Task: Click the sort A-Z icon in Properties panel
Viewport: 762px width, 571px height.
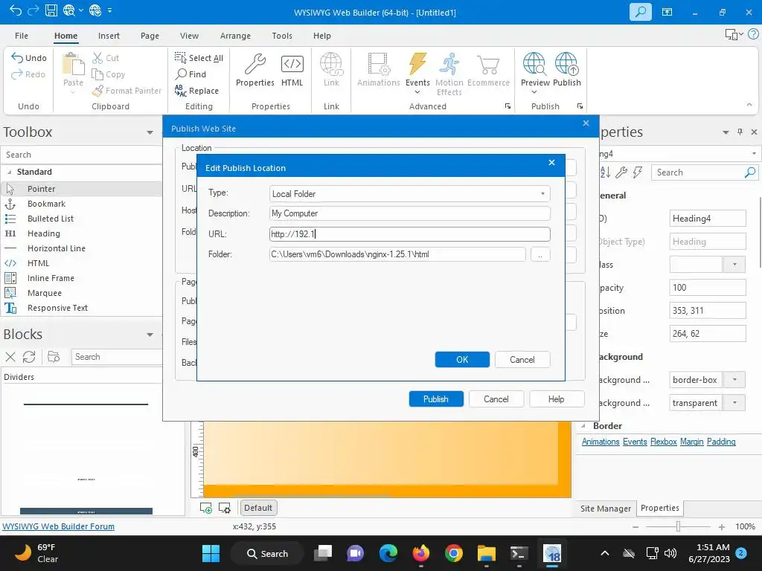Action: (x=605, y=172)
